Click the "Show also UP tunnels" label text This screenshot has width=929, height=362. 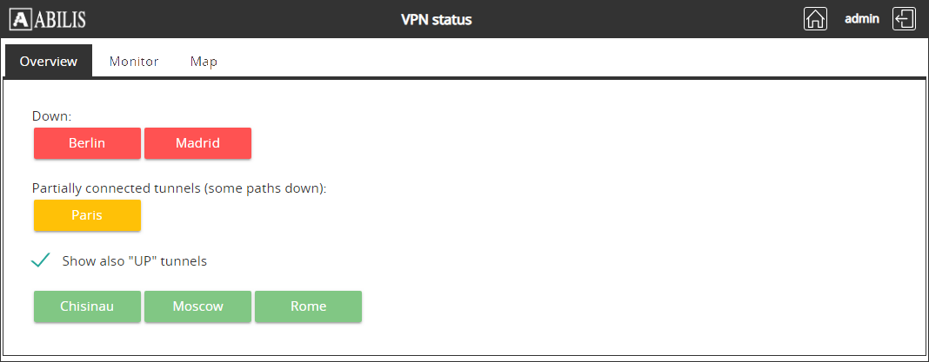pyautogui.click(x=134, y=260)
